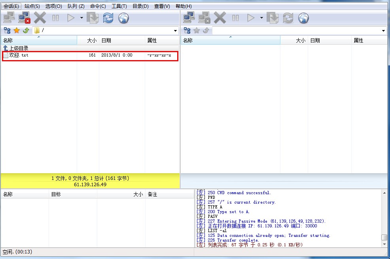Viewport: 390px width, 259px height.
Task: Click the refresh icon in left pane toolbar
Action: click(x=108, y=18)
